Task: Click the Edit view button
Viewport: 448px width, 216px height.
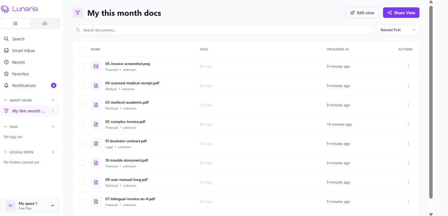Action: coord(362,13)
